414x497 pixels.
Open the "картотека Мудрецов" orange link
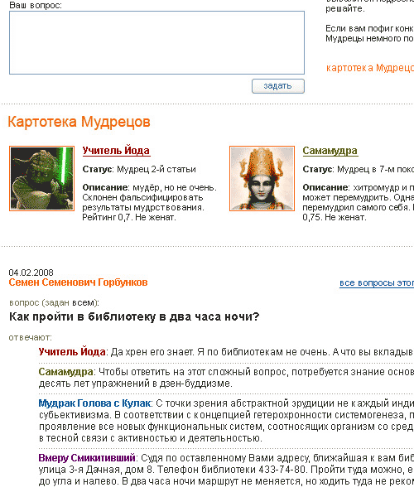click(x=369, y=68)
